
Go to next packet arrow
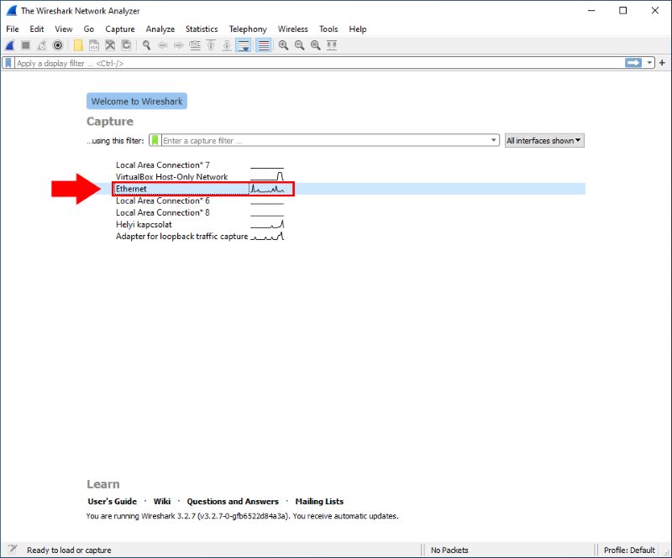(179, 45)
